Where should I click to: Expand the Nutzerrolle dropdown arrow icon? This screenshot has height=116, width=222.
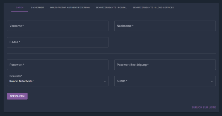tap(105, 81)
